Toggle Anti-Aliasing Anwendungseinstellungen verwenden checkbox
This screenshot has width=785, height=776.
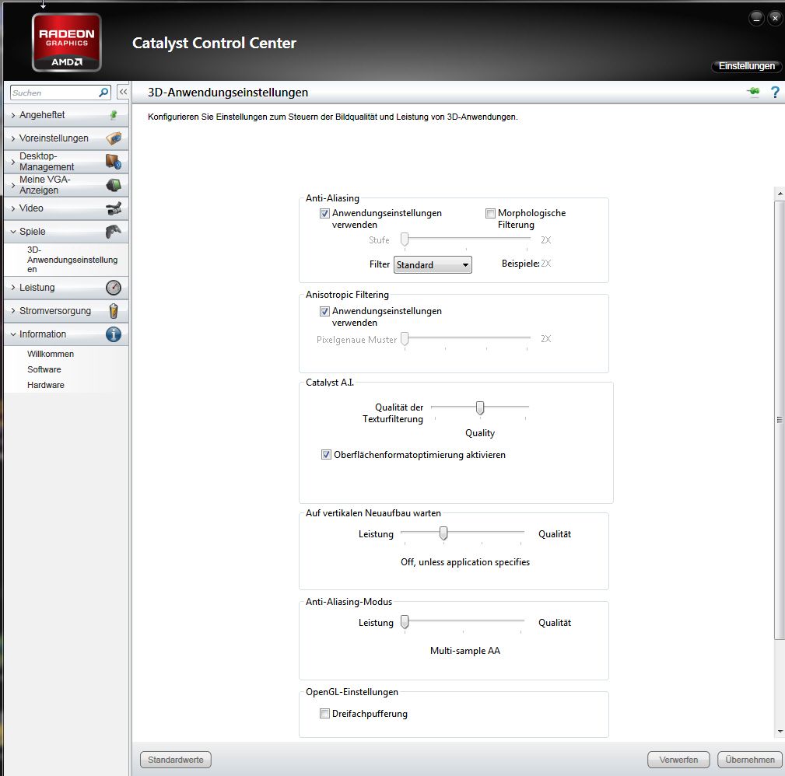coord(324,214)
